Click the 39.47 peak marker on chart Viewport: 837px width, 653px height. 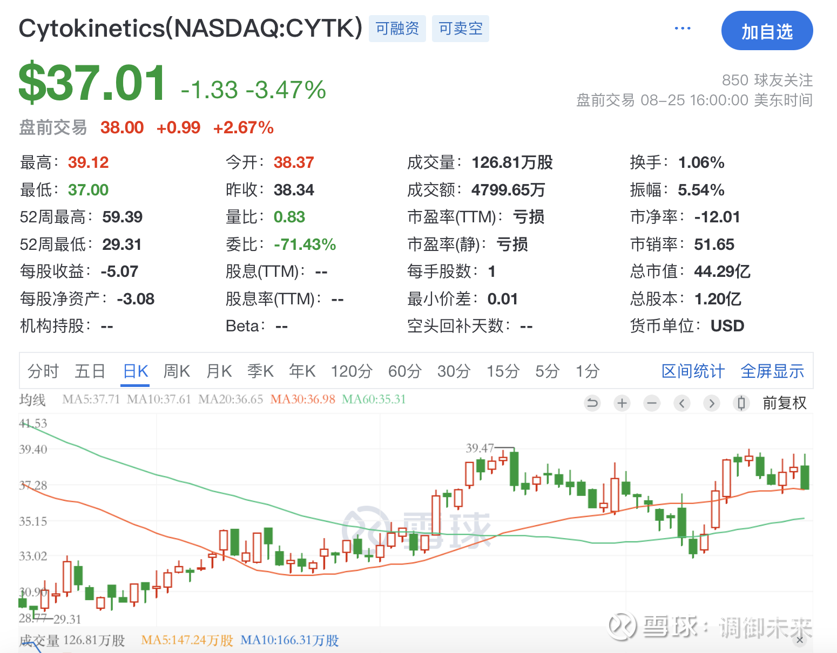[x=480, y=448]
